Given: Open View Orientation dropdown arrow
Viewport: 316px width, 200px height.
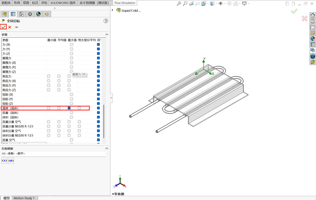Looking at the screenshot, I should point(208,3).
